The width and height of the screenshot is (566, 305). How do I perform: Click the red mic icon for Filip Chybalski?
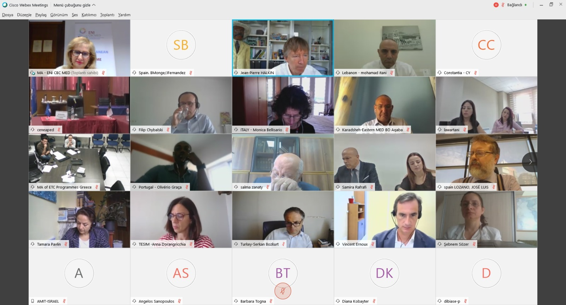point(168,130)
